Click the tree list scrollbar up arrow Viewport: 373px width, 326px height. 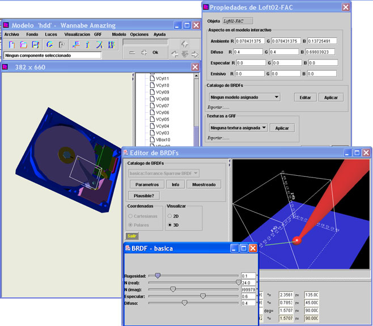coord(196,76)
